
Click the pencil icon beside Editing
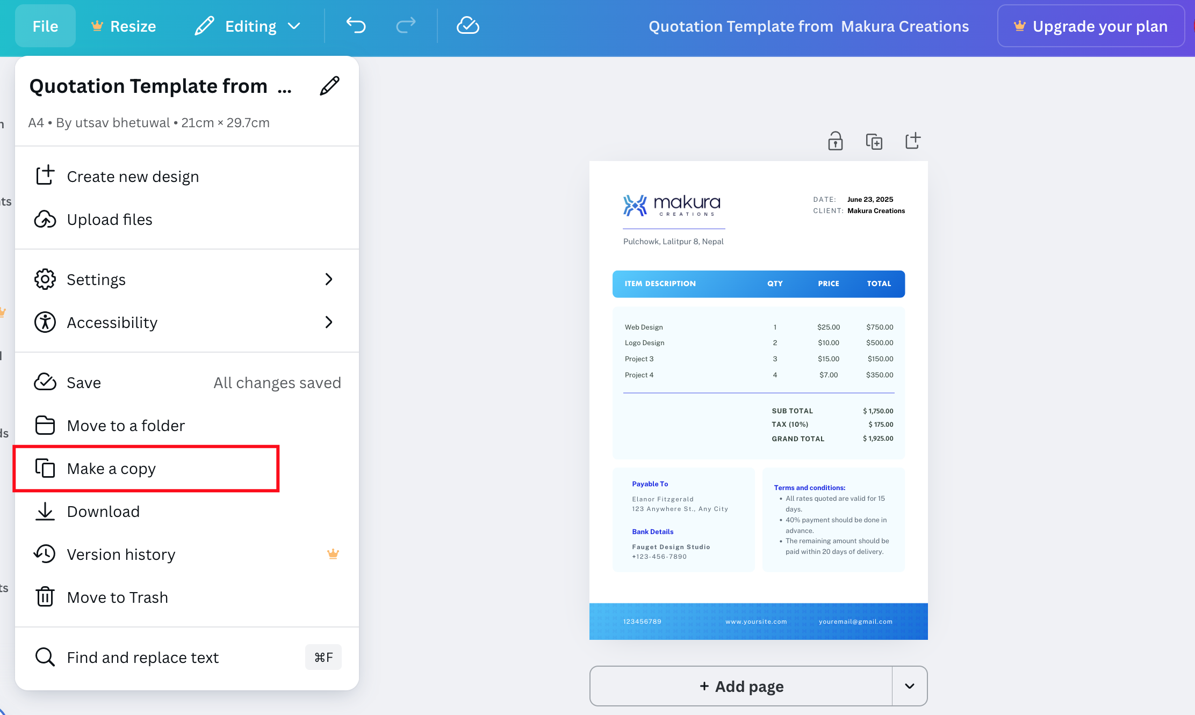point(204,26)
